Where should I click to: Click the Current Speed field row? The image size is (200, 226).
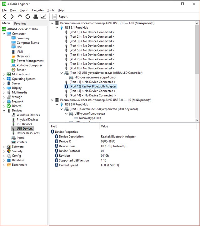(68, 165)
